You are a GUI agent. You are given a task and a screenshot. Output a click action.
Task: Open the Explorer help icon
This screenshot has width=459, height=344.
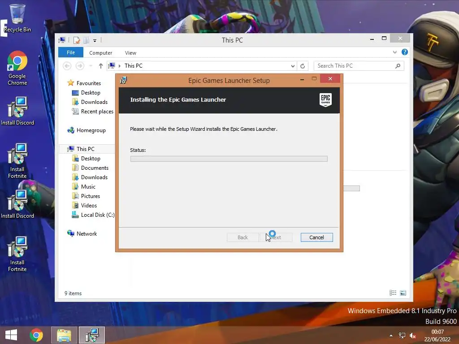pos(405,52)
